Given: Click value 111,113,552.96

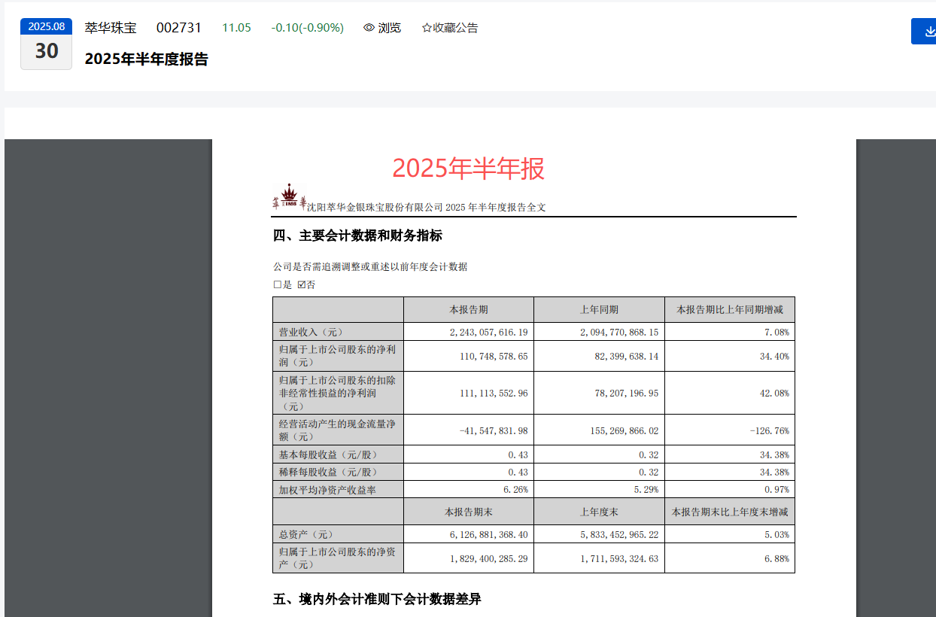Looking at the screenshot, I should tap(494, 393).
